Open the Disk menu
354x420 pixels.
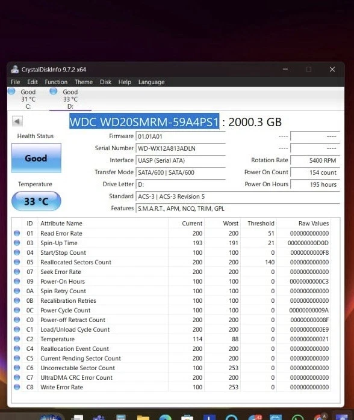click(105, 82)
